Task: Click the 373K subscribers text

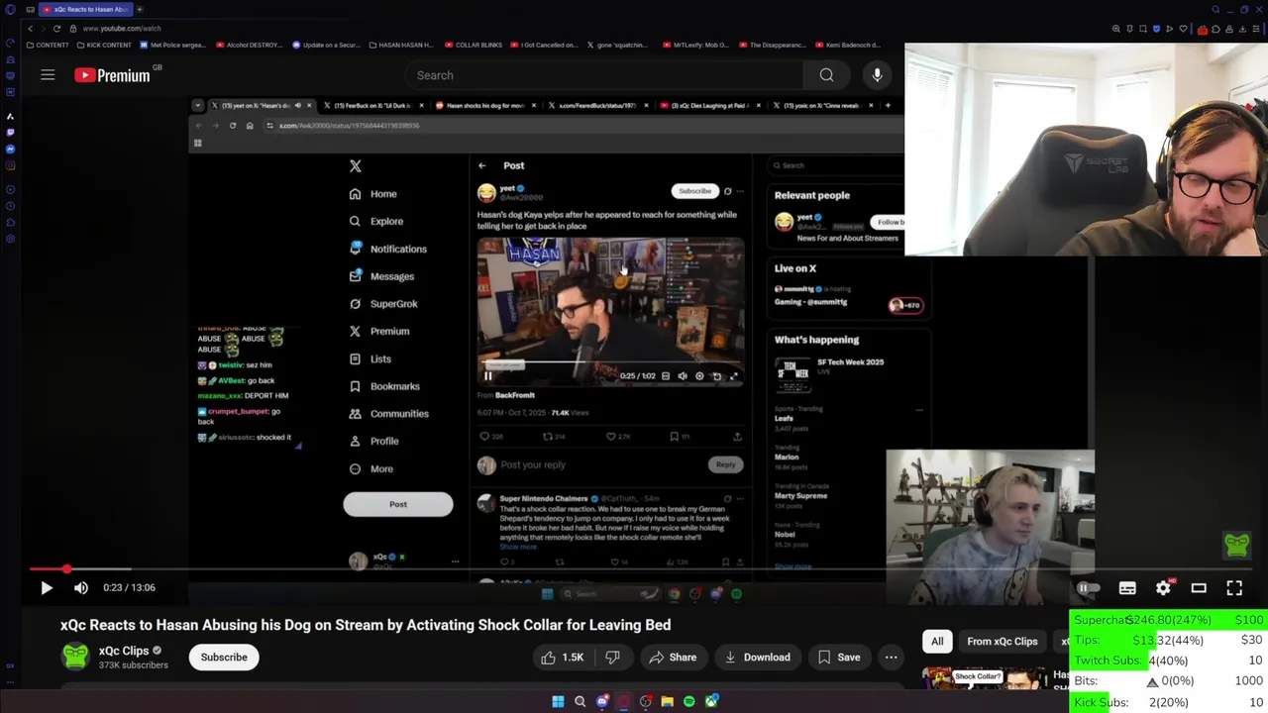Action: [x=133, y=665]
